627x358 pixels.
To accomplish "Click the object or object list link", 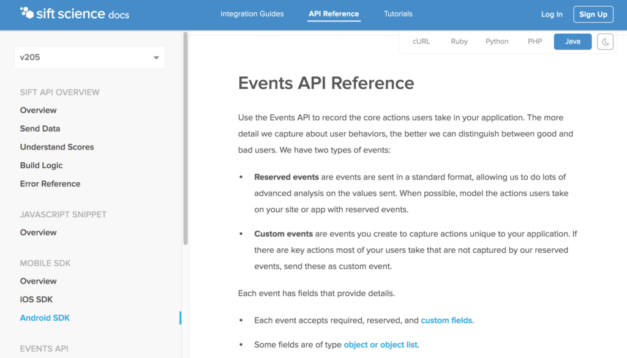I will point(381,345).
